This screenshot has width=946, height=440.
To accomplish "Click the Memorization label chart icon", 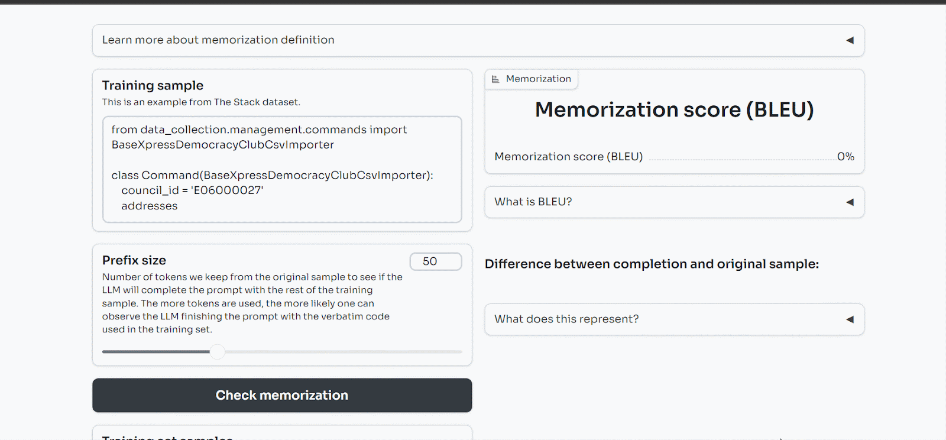I will [x=495, y=79].
